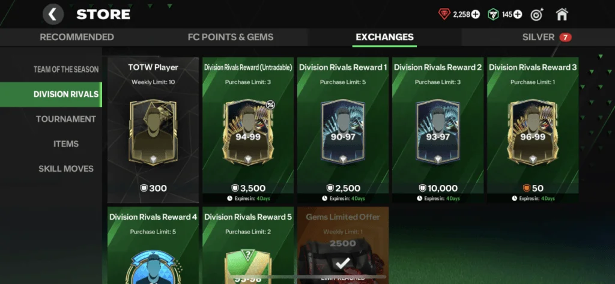
Task: Open the objectives target icon
Action: 536,14
